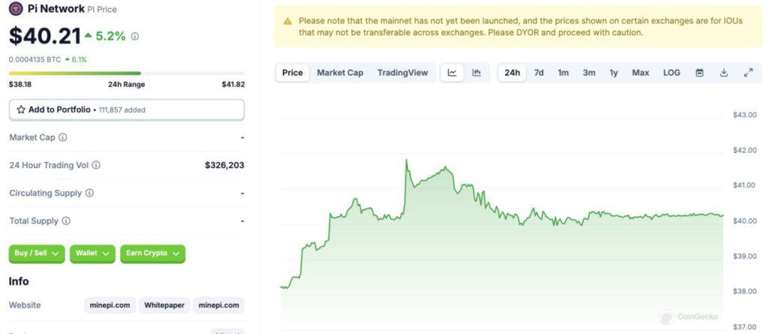Switch to the Market Cap tab
The height and width of the screenshot is (334, 769).
point(339,73)
